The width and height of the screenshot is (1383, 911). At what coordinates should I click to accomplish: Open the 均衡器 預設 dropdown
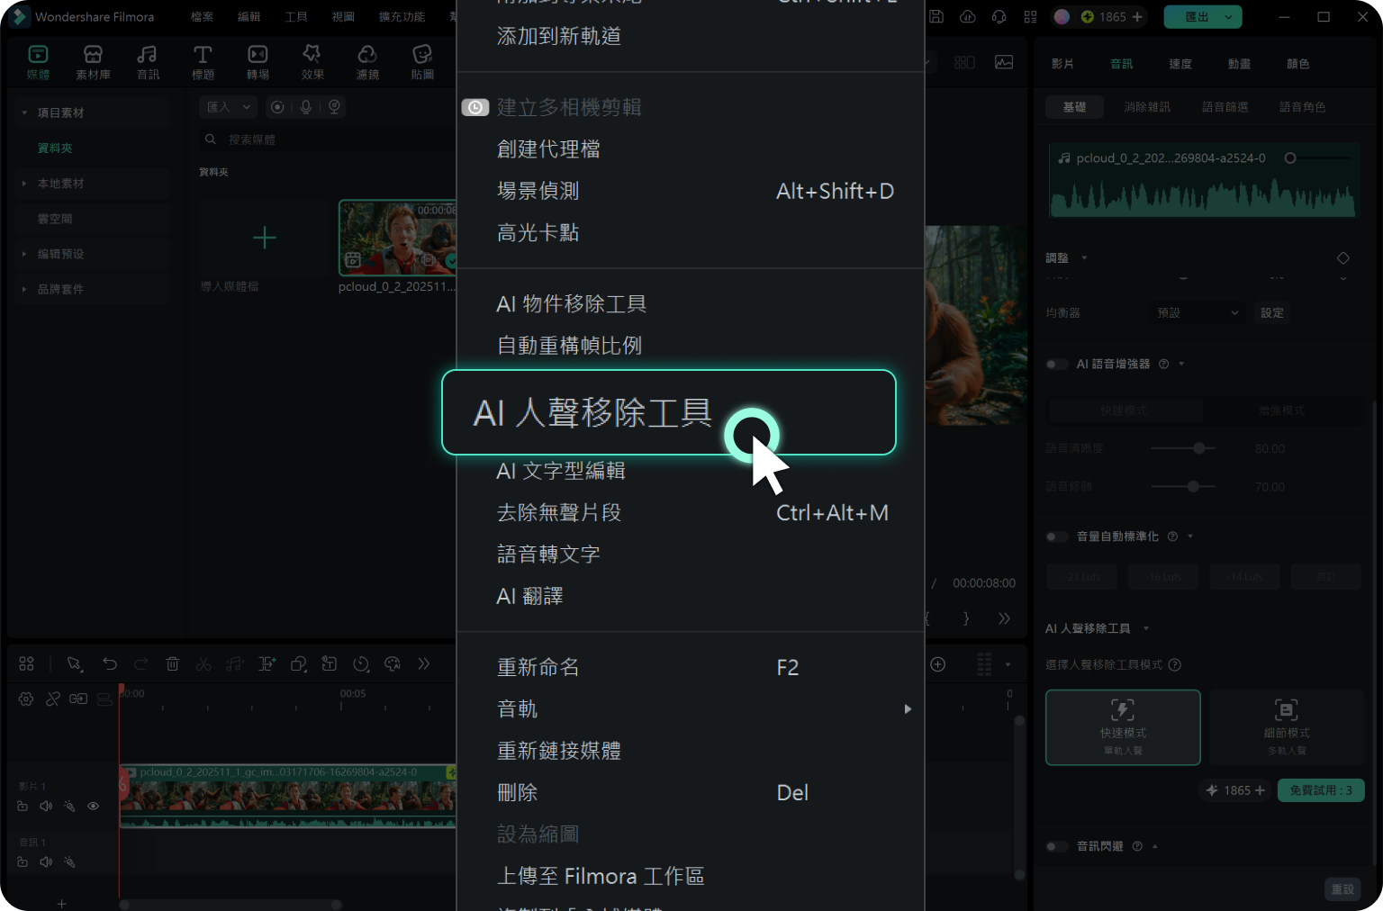1198,312
